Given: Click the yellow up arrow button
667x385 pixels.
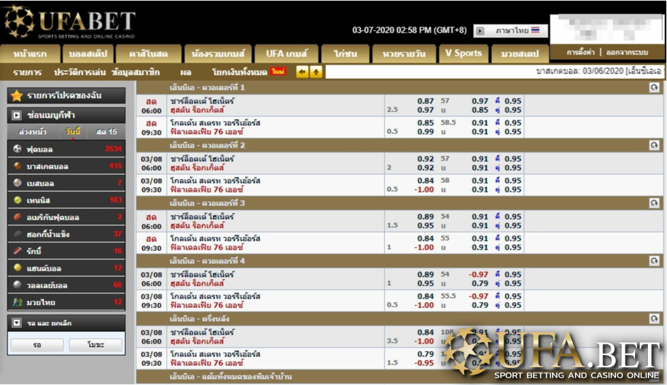Looking at the screenshot, I should [316, 72].
